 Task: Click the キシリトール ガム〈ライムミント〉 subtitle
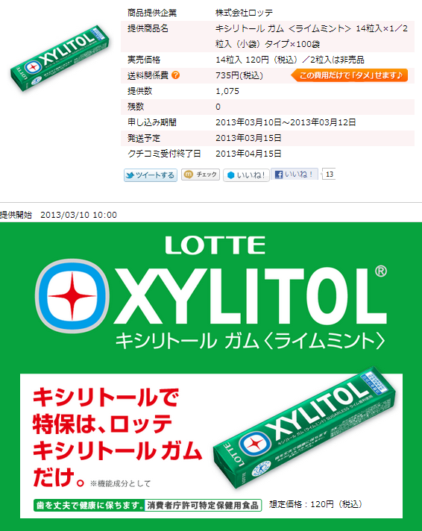[x=251, y=341]
